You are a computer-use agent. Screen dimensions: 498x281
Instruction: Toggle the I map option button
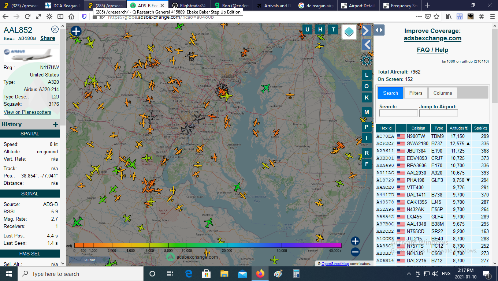tap(367, 138)
